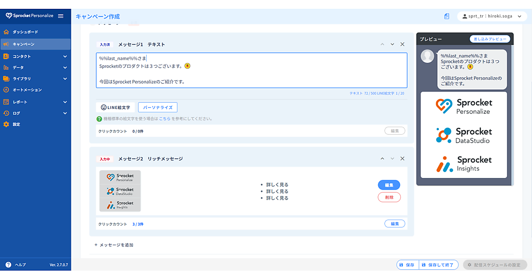
Task: Move Message 1 up with the arrow icon
Action: click(382, 44)
